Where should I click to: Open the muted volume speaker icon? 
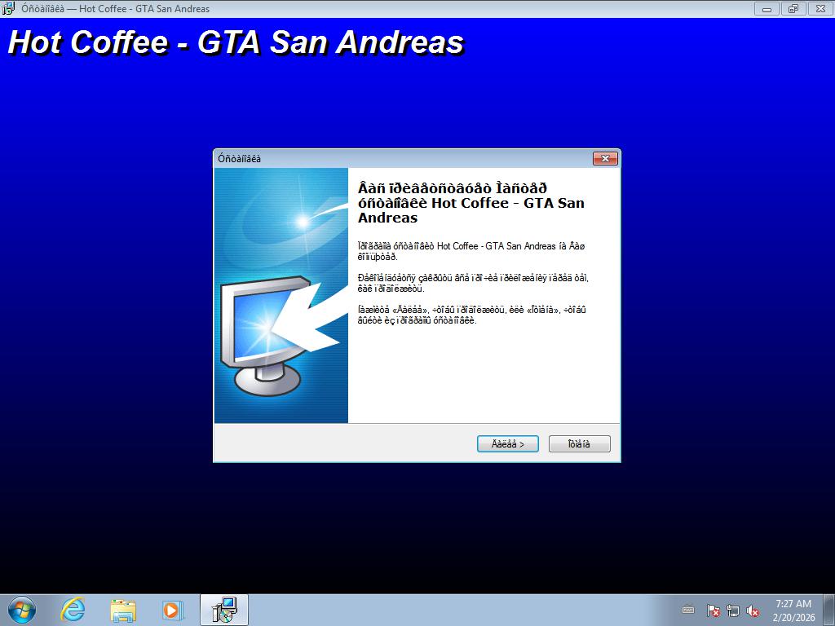(753, 611)
